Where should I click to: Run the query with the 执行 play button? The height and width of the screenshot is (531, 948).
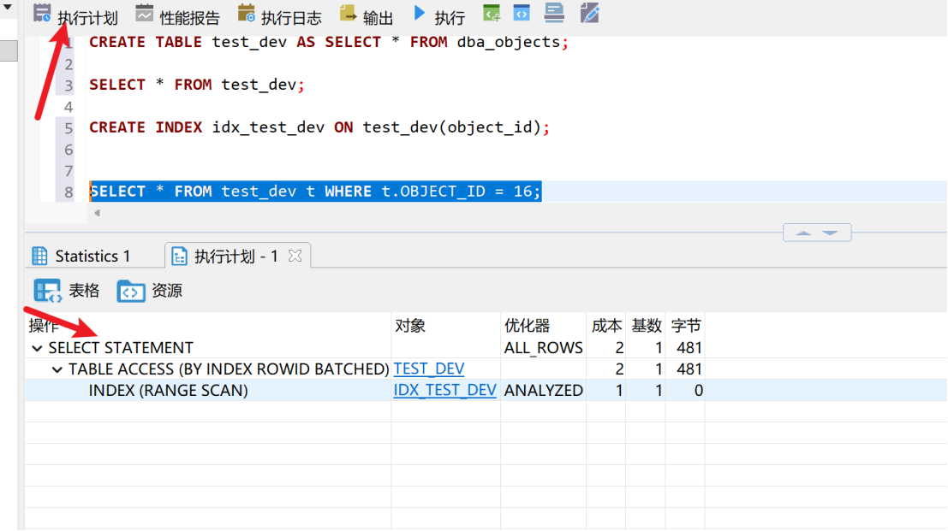[x=420, y=14]
